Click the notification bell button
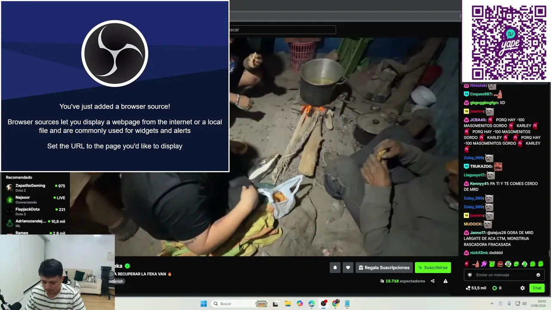 coord(335,267)
